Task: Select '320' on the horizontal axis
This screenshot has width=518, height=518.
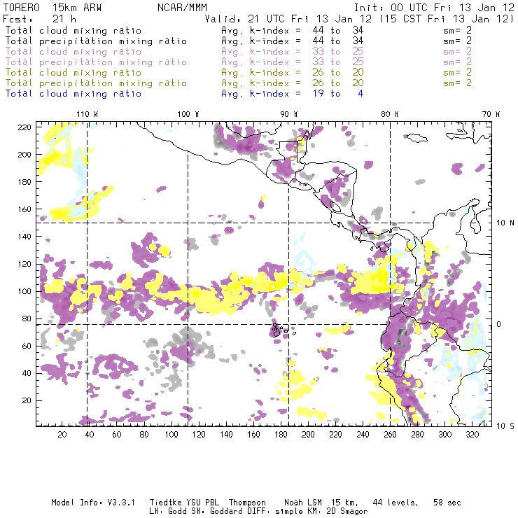Action: [x=472, y=435]
